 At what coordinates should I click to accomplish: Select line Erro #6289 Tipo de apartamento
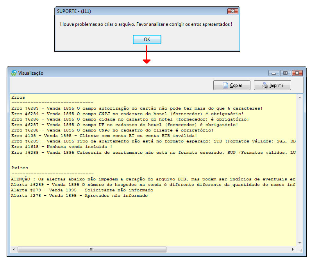(x=154, y=141)
